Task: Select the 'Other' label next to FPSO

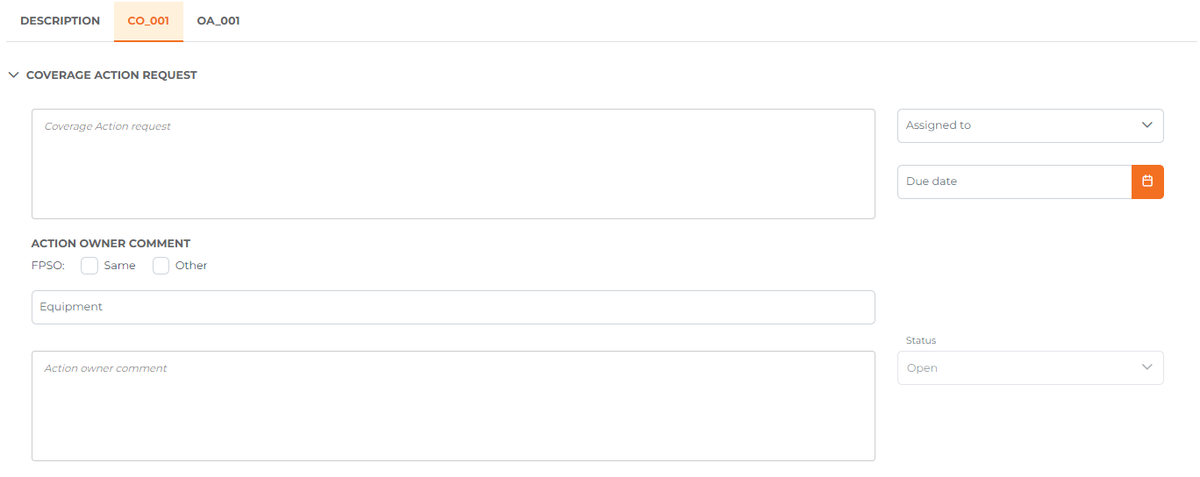Action: tap(191, 266)
